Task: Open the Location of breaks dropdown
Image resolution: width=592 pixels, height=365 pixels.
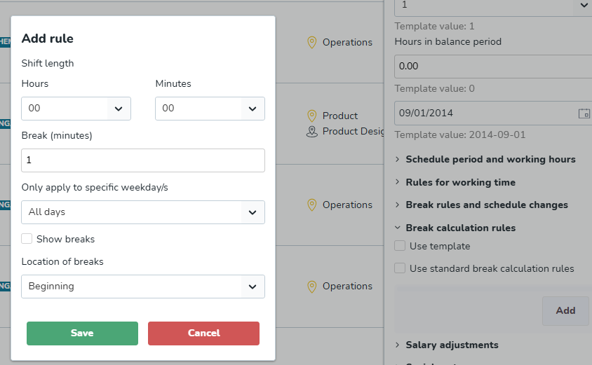Action: coord(143,287)
